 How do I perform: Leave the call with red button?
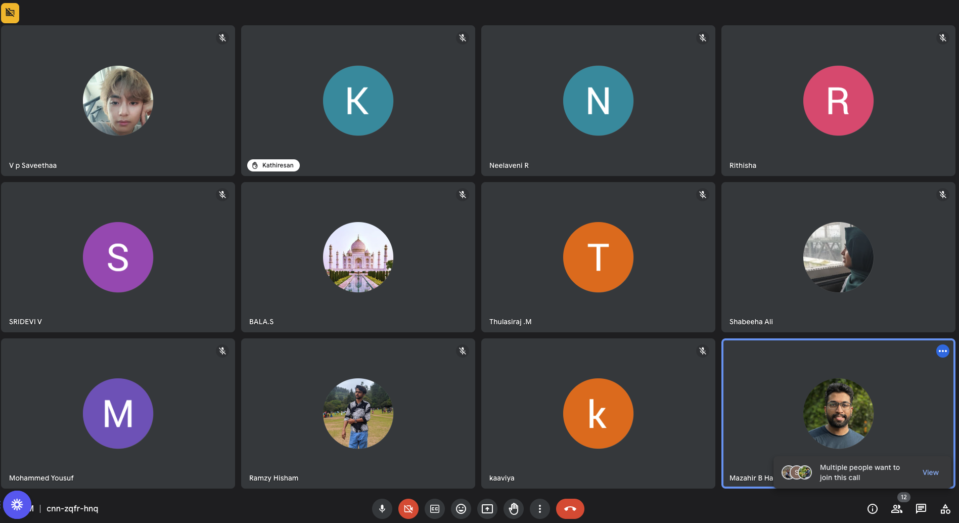point(570,509)
